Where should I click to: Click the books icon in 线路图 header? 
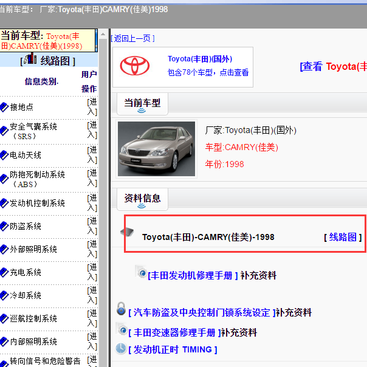[x=31, y=58]
